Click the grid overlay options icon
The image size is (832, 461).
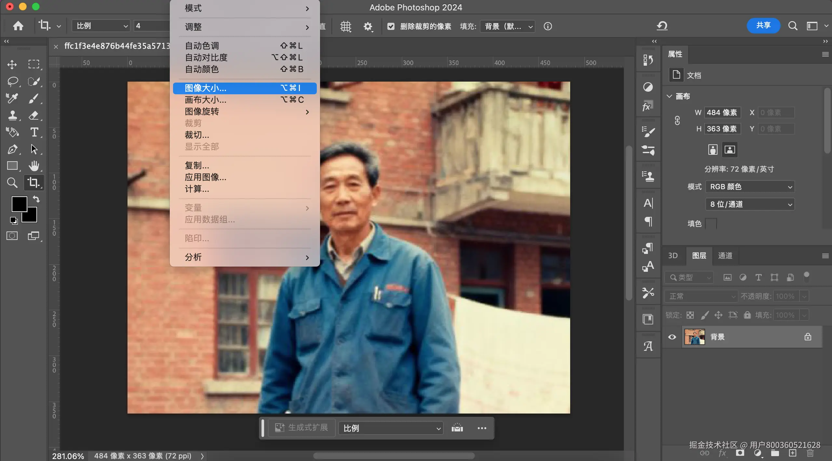point(345,26)
